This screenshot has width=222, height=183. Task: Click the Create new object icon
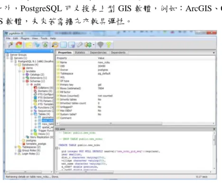click(37, 45)
